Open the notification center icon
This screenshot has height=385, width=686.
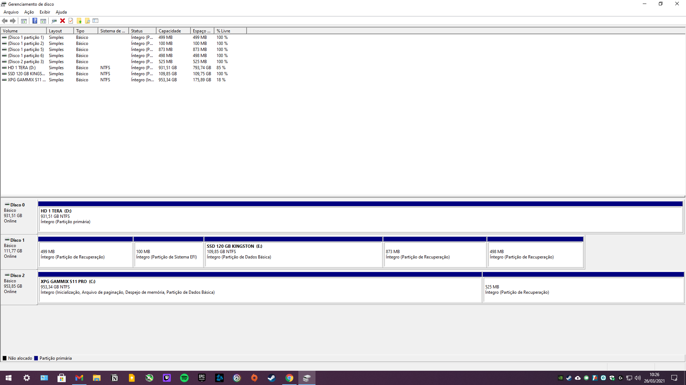[x=674, y=378]
